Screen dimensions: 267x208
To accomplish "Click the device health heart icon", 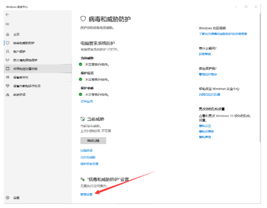I will [x=7, y=86].
